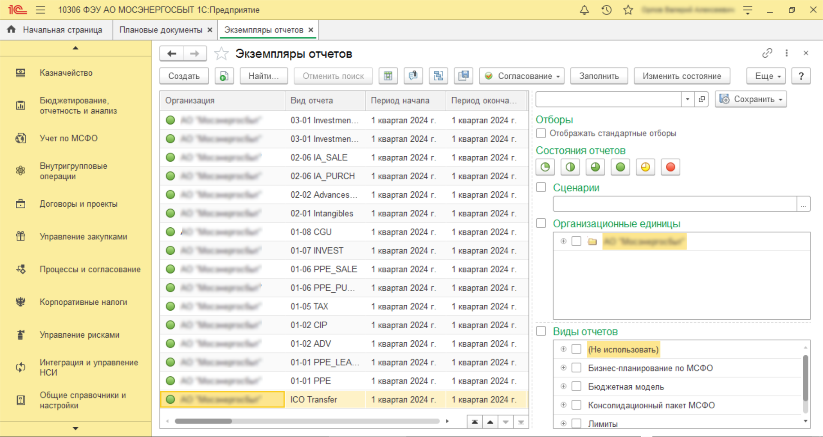The image size is (823, 437).
Task: Toggle Отображать стандартные отборы checkbox
Action: pyautogui.click(x=541, y=133)
